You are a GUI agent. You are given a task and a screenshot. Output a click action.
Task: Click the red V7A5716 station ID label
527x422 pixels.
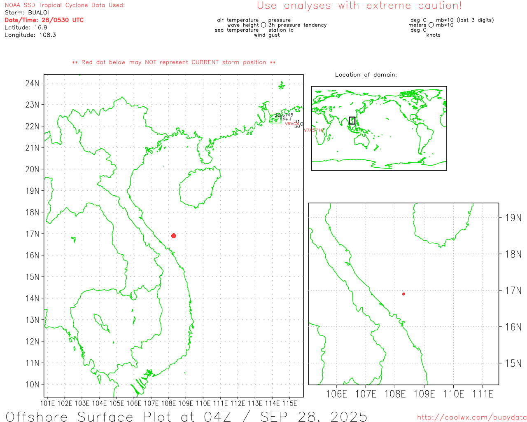pos(314,130)
